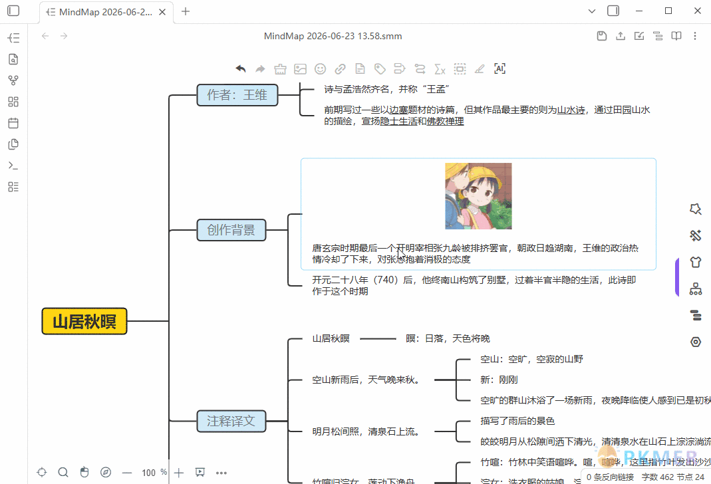Click the MindMap 2026-06-23 13.58.smm title
The height and width of the screenshot is (484, 711).
[333, 36]
